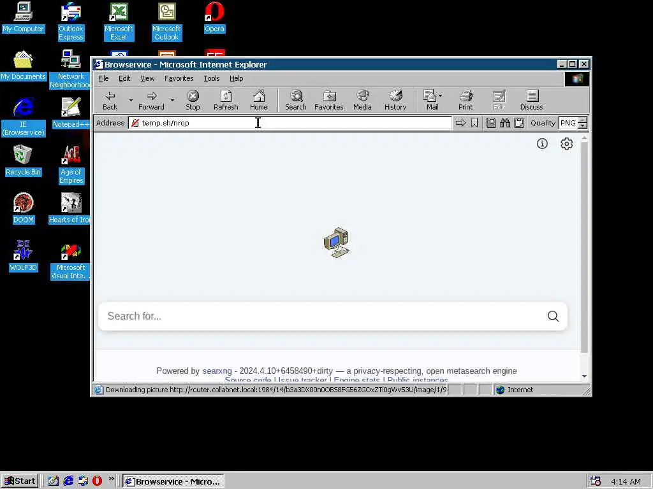This screenshot has width=653, height=489.
Task: Open the Media toolbar panel
Action: pyautogui.click(x=362, y=100)
